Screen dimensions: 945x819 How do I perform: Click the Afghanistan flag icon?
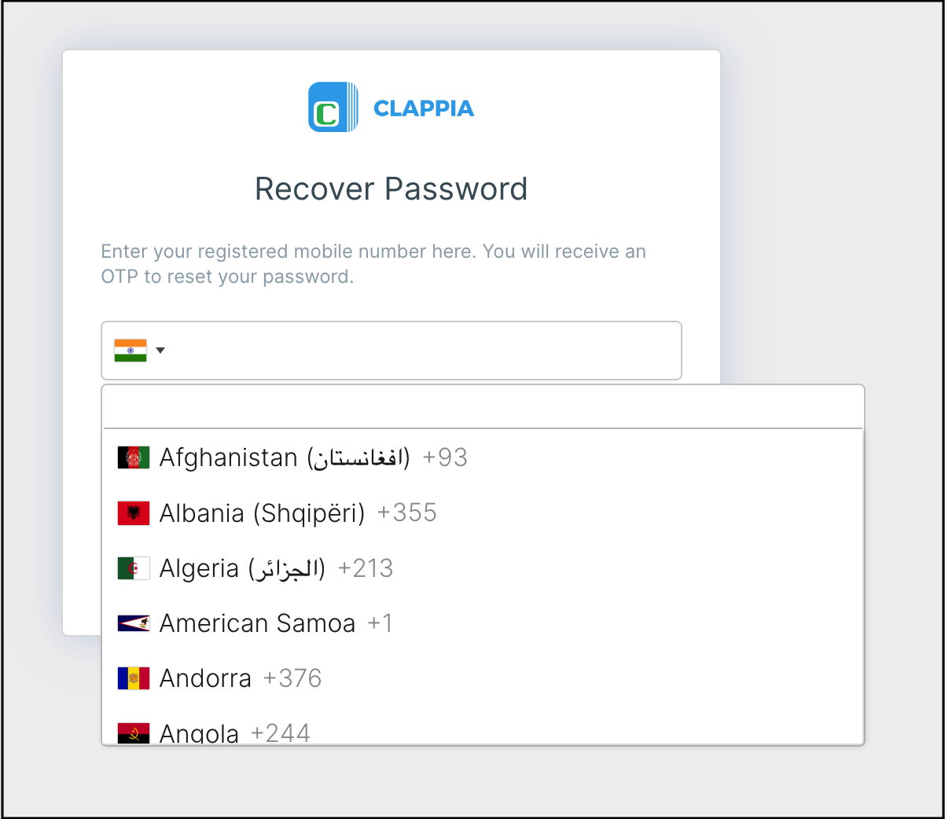133,457
